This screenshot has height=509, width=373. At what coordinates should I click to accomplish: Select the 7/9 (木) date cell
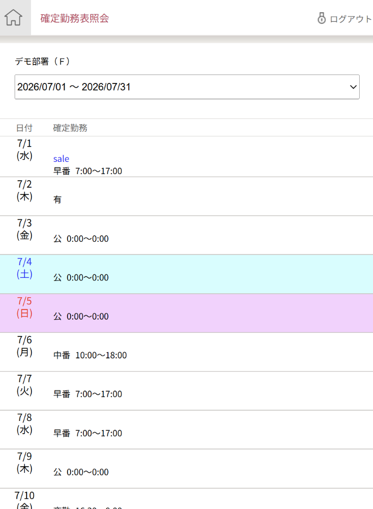click(x=24, y=463)
